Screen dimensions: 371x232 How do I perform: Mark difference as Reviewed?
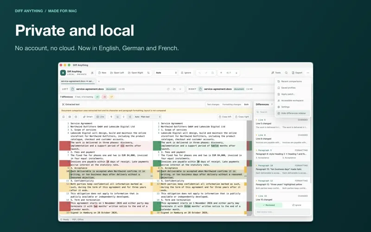269,205
